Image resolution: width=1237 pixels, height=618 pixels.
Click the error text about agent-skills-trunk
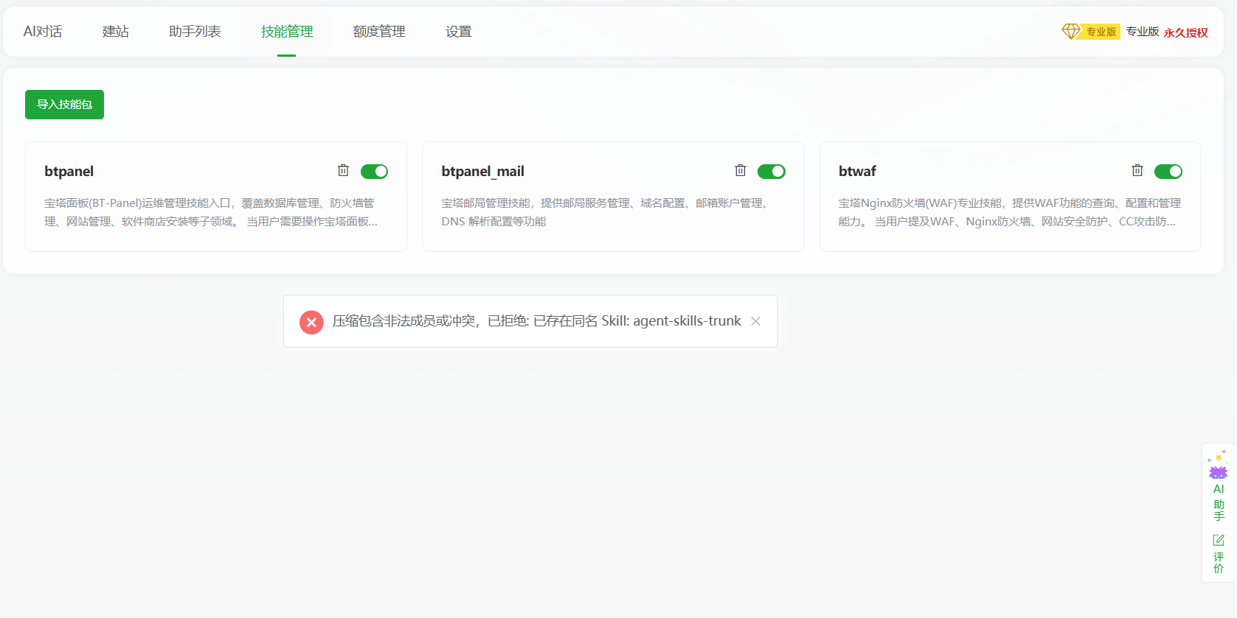tap(537, 321)
